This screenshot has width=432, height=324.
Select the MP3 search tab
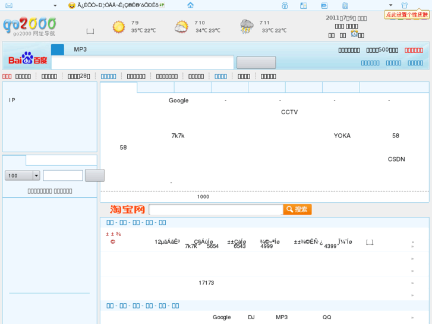(x=80, y=49)
